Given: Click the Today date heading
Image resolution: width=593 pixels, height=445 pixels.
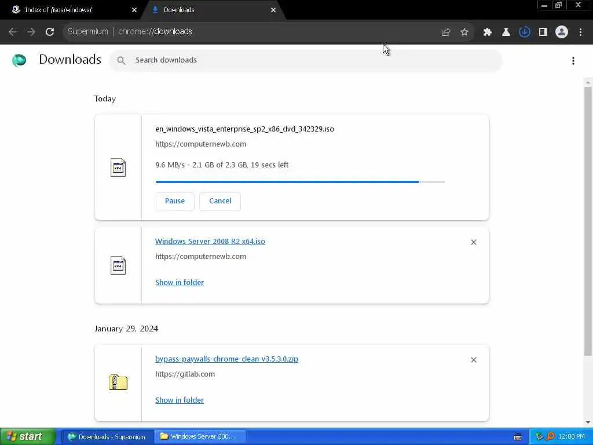Looking at the screenshot, I should click(x=105, y=99).
